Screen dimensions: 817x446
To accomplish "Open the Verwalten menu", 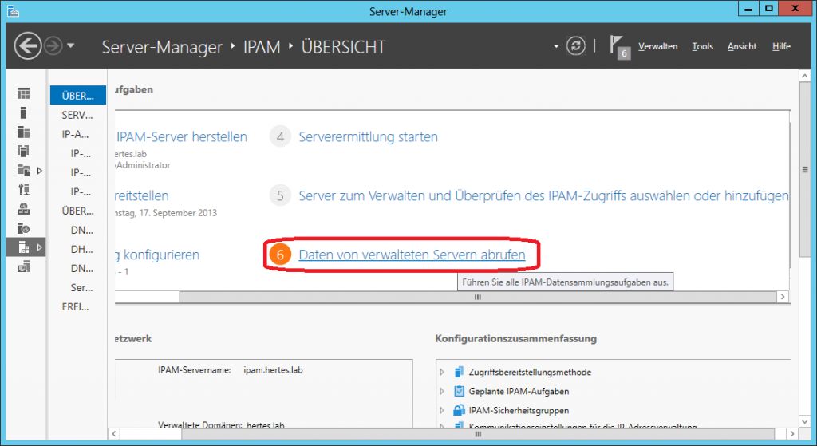I will [657, 46].
